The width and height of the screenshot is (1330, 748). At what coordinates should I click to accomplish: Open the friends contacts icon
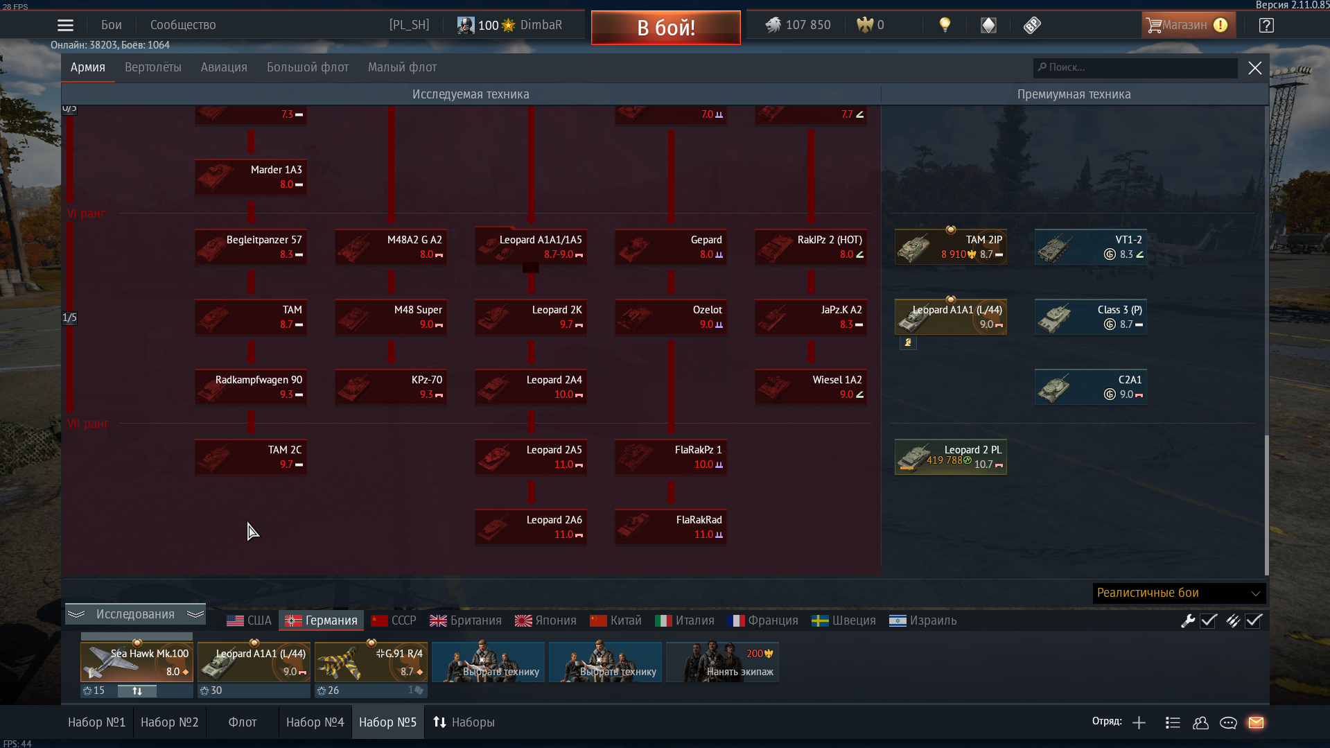[x=1200, y=722]
